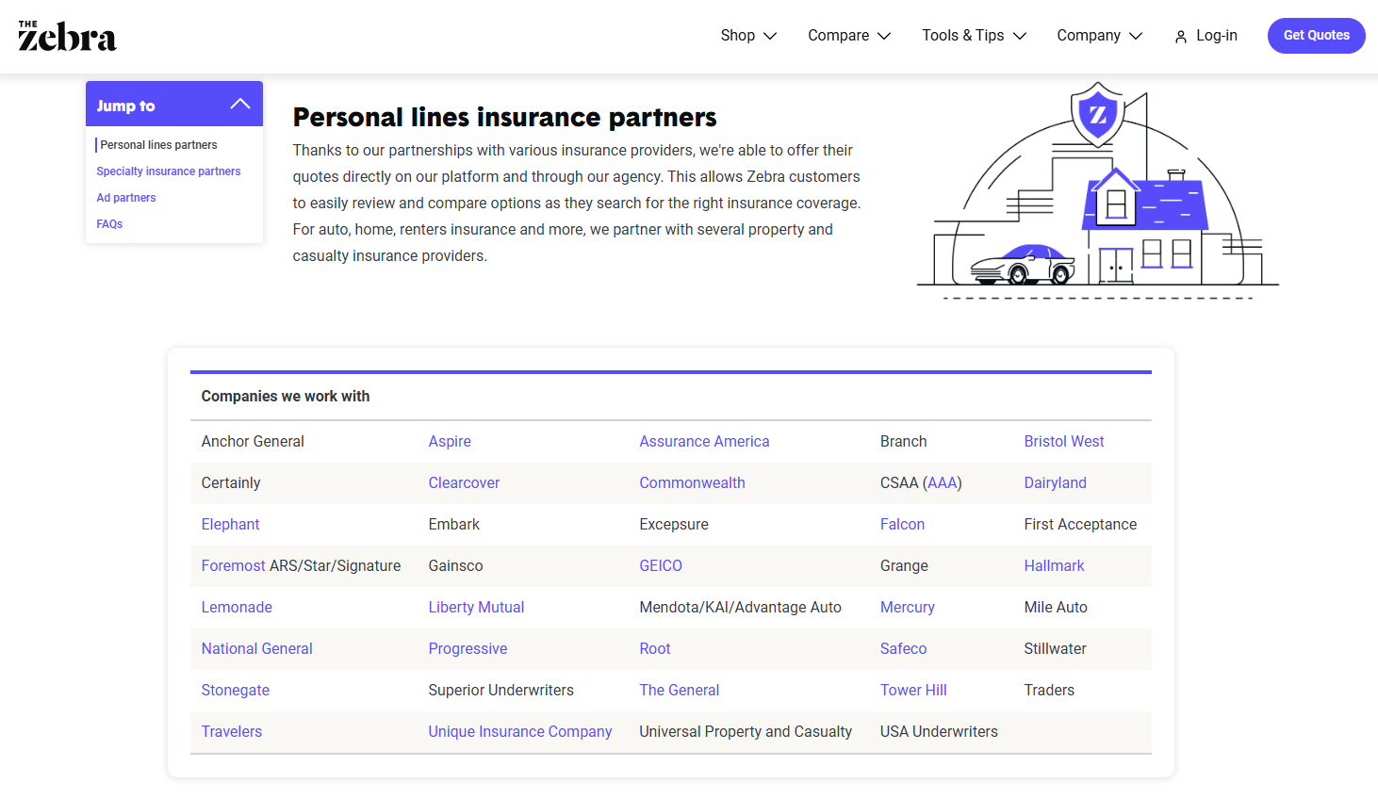Image resolution: width=1378 pixels, height=799 pixels.
Task: Click the Log-in link
Action: click(1215, 35)
